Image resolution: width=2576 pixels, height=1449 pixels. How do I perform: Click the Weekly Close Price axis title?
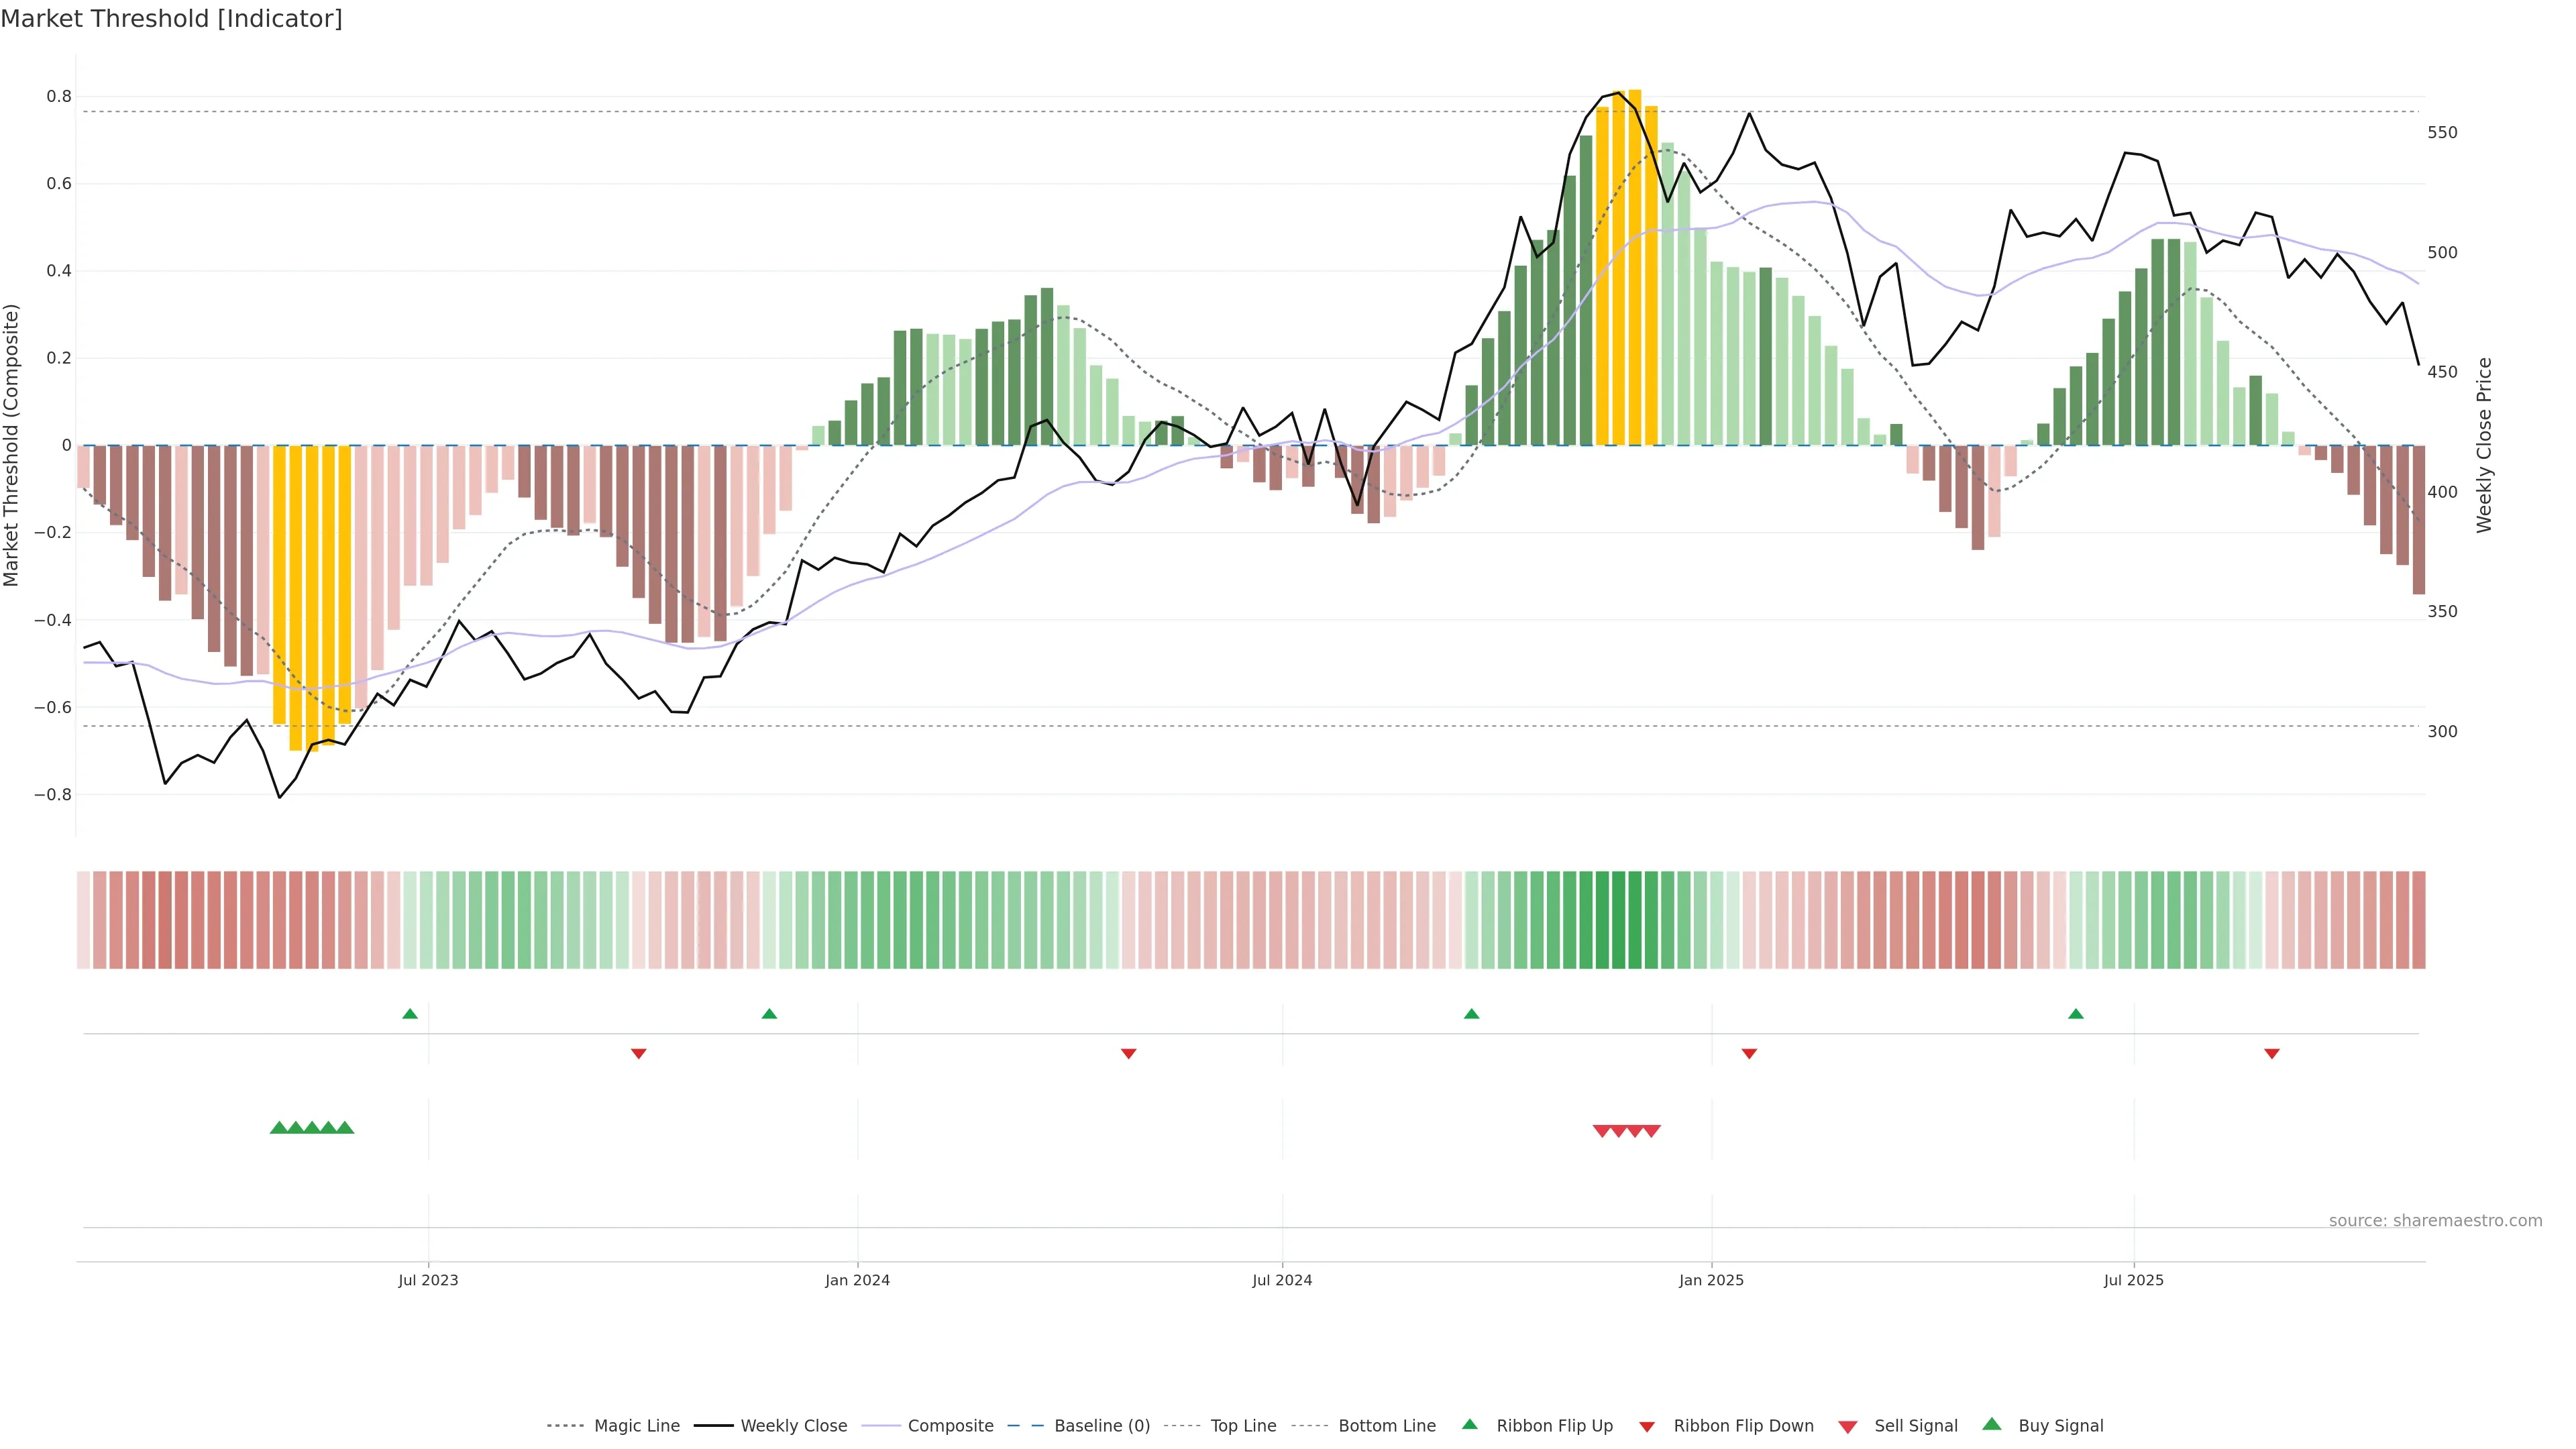2484,445
